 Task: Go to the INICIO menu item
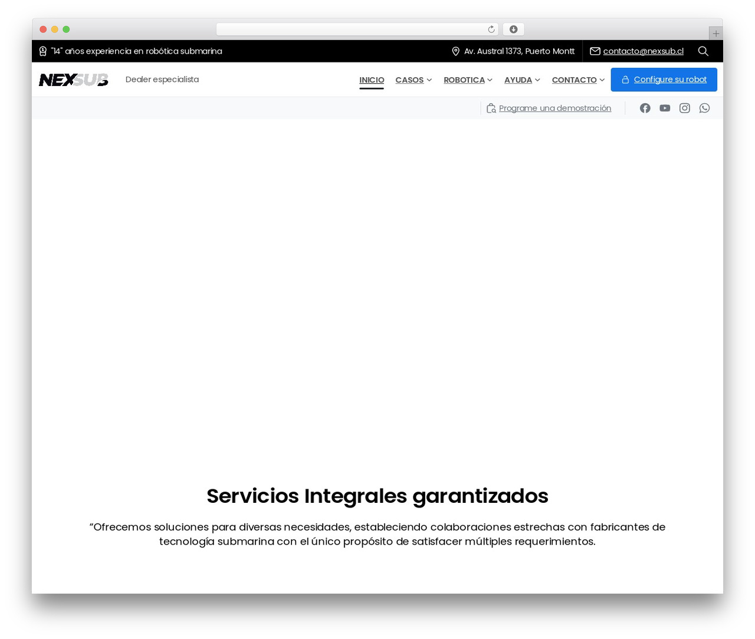[x=372, y=80]
